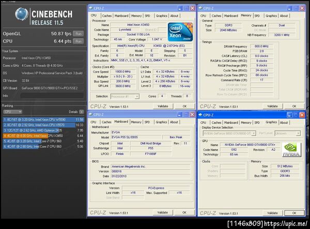Click OK in Mainboard CPU-Z window
310x229 pixels.
pos(184,212)
